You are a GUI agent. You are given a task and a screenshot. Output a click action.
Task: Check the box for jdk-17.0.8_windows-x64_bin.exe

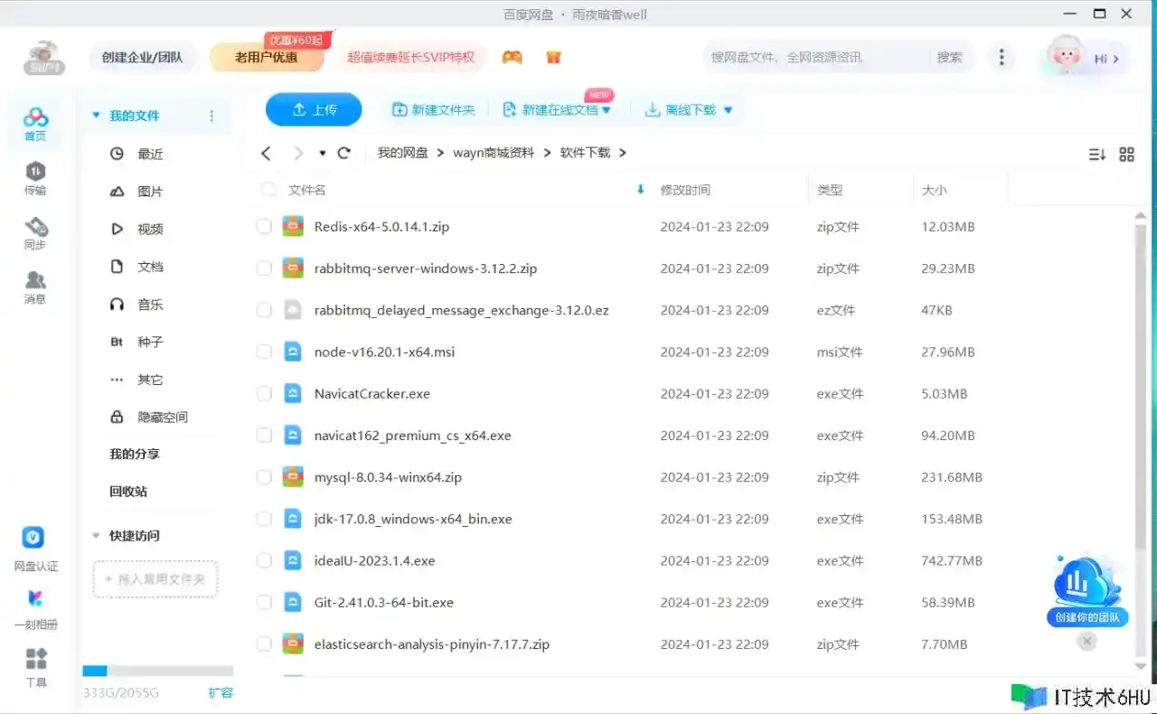point(264,519)
